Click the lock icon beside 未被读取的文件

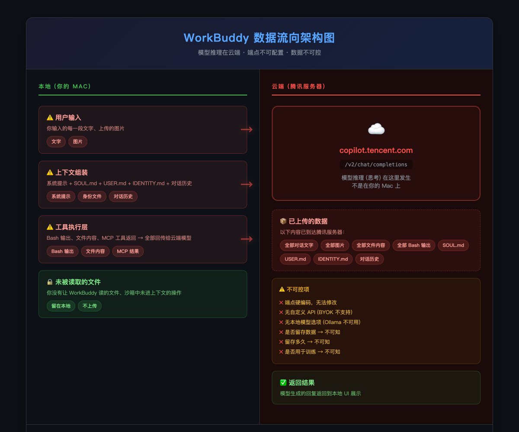tap(50, 282)
